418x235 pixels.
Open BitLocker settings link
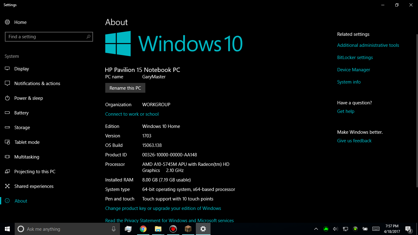point(355,58)
